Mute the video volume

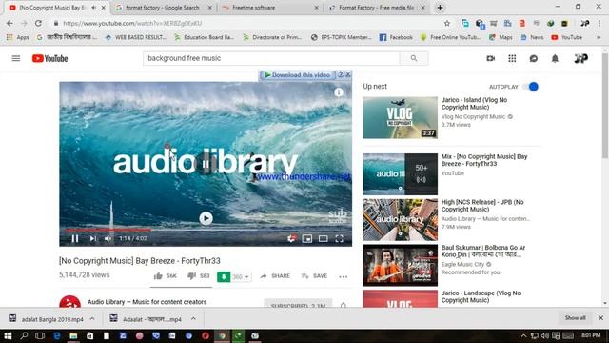pos(108,238)
